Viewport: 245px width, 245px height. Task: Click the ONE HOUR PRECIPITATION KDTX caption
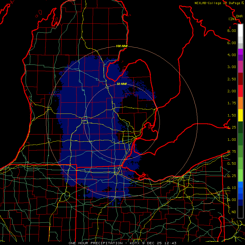click(x=122, y=243)
